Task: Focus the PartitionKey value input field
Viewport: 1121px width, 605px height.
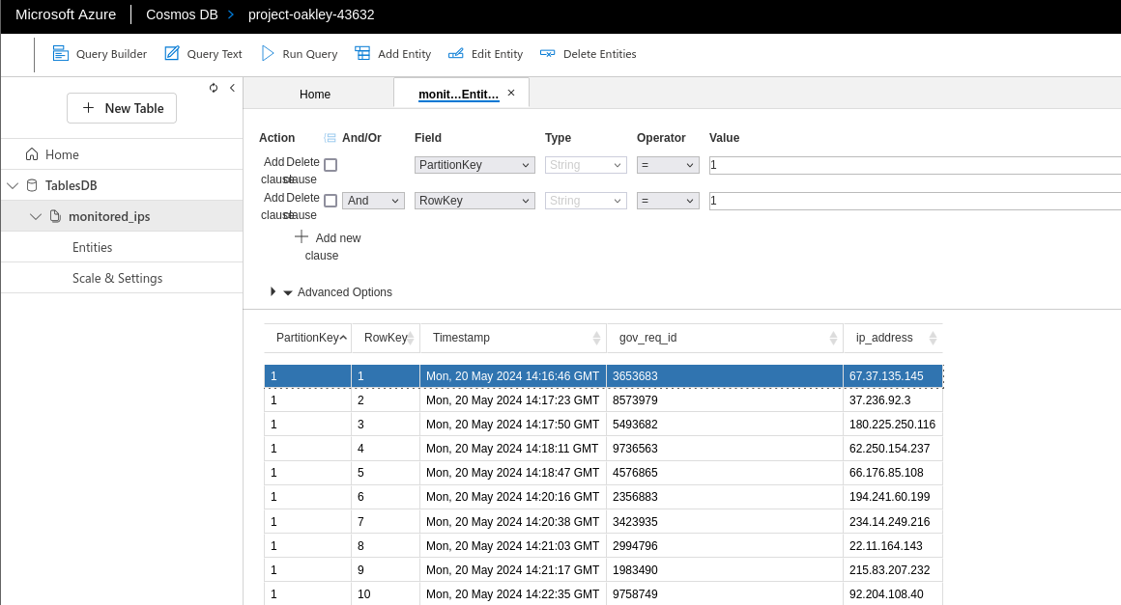Action: click(x=914, y=165)
